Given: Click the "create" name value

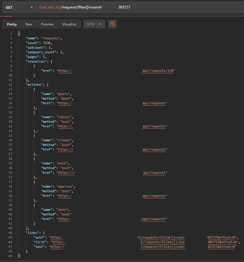Looking at the screenshot, I should click(x=64, y=140).
